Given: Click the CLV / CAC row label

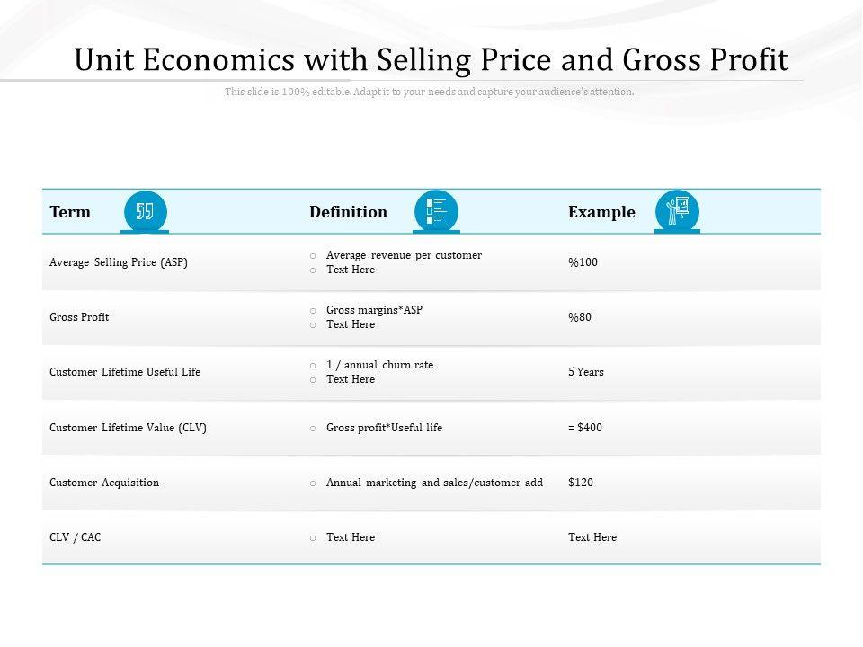Looking at the screenshot, I should (x=76, y=537).
